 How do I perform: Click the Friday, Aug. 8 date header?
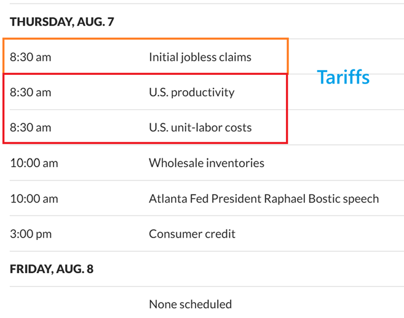point(52,269)
